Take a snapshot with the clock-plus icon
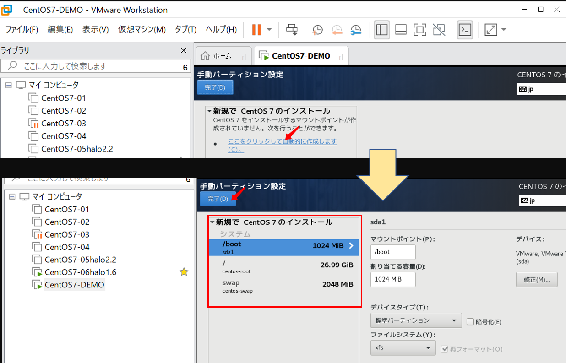This screenshot has width=566, height=363. 317,30
